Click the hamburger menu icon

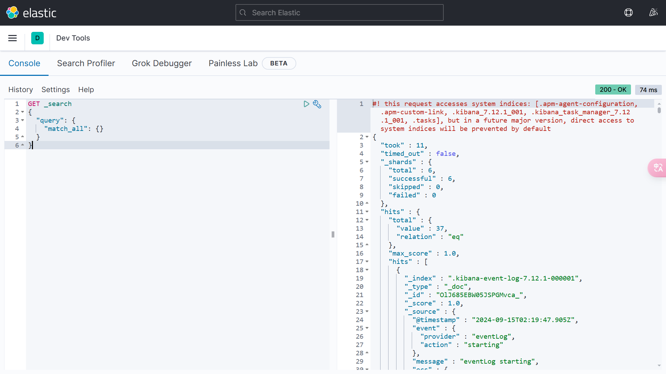[13, 38]
